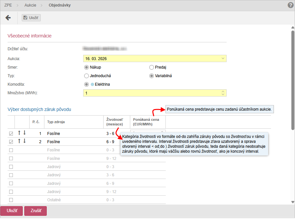Click the vertical scrollbar thumb
Image resolution: width=295 pixels, height=220 pixels.
(x=293, y=80)
